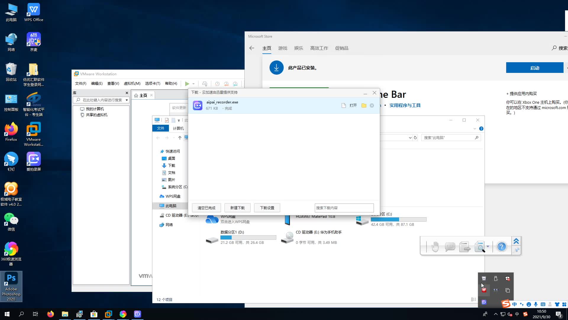
Task: Close the 库 library panel in VMware
Action: (x=127, y=93)
